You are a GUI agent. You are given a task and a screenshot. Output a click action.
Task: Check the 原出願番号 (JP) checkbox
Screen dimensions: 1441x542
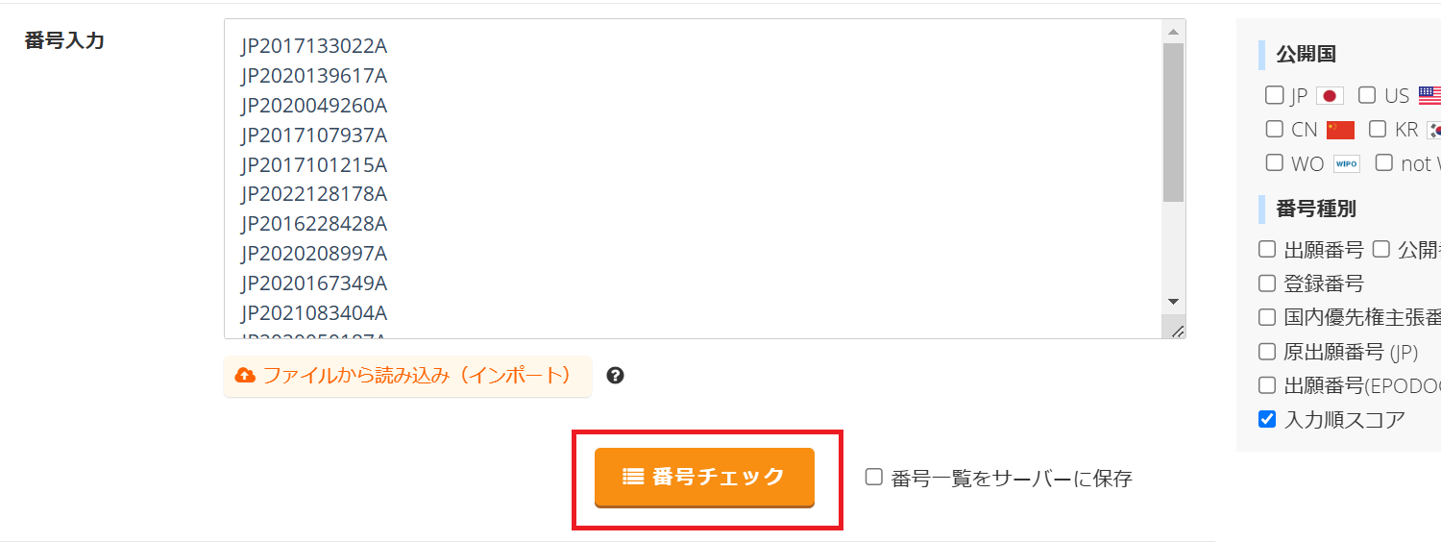[1267, 351]
